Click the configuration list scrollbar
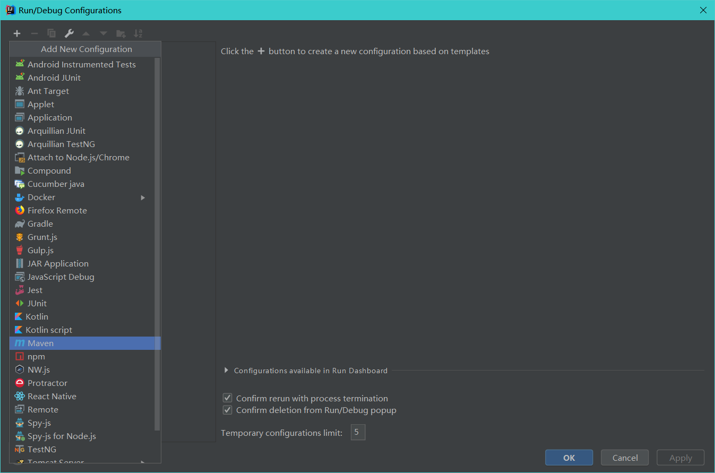 (157, 244)
